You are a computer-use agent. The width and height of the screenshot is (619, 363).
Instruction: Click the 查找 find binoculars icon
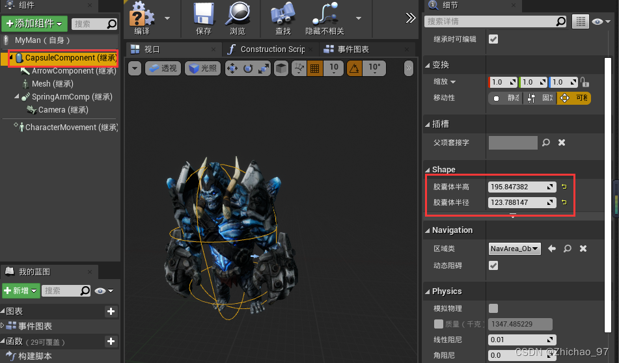(x=283, y=14)
